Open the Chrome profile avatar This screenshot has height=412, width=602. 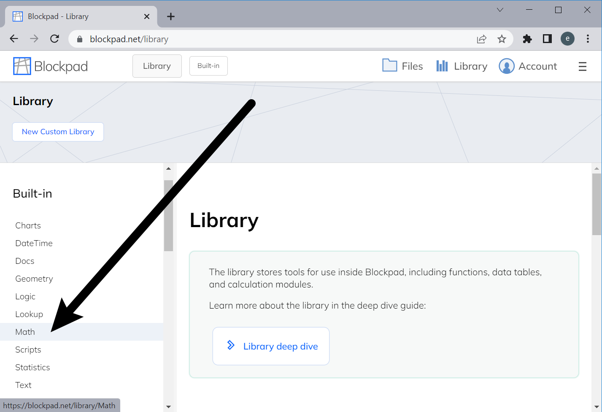pyautogui.click(x=567, y=39)
